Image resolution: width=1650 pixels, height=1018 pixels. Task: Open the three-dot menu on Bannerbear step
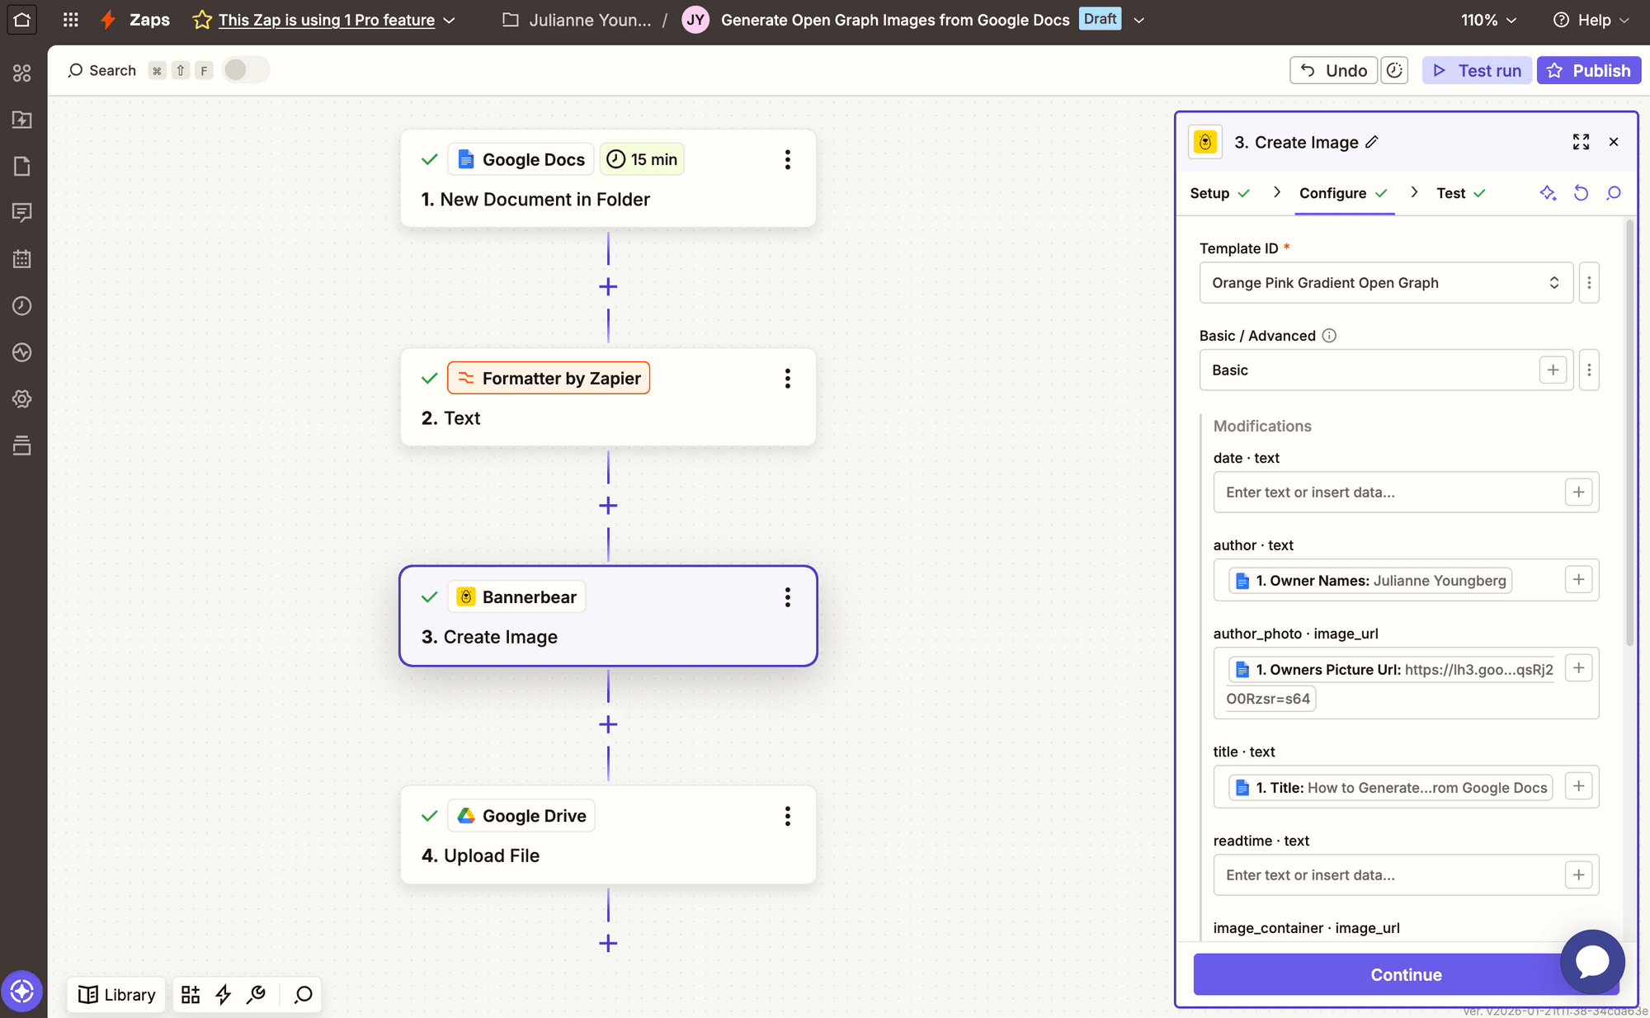[x=788, y=597]
